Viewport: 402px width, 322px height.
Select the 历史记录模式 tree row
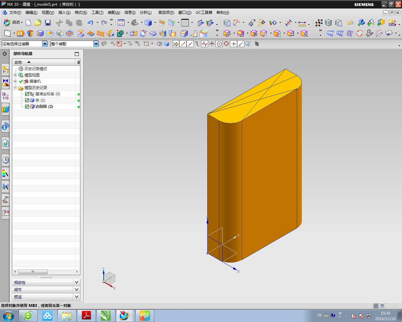tap(35, 69)
